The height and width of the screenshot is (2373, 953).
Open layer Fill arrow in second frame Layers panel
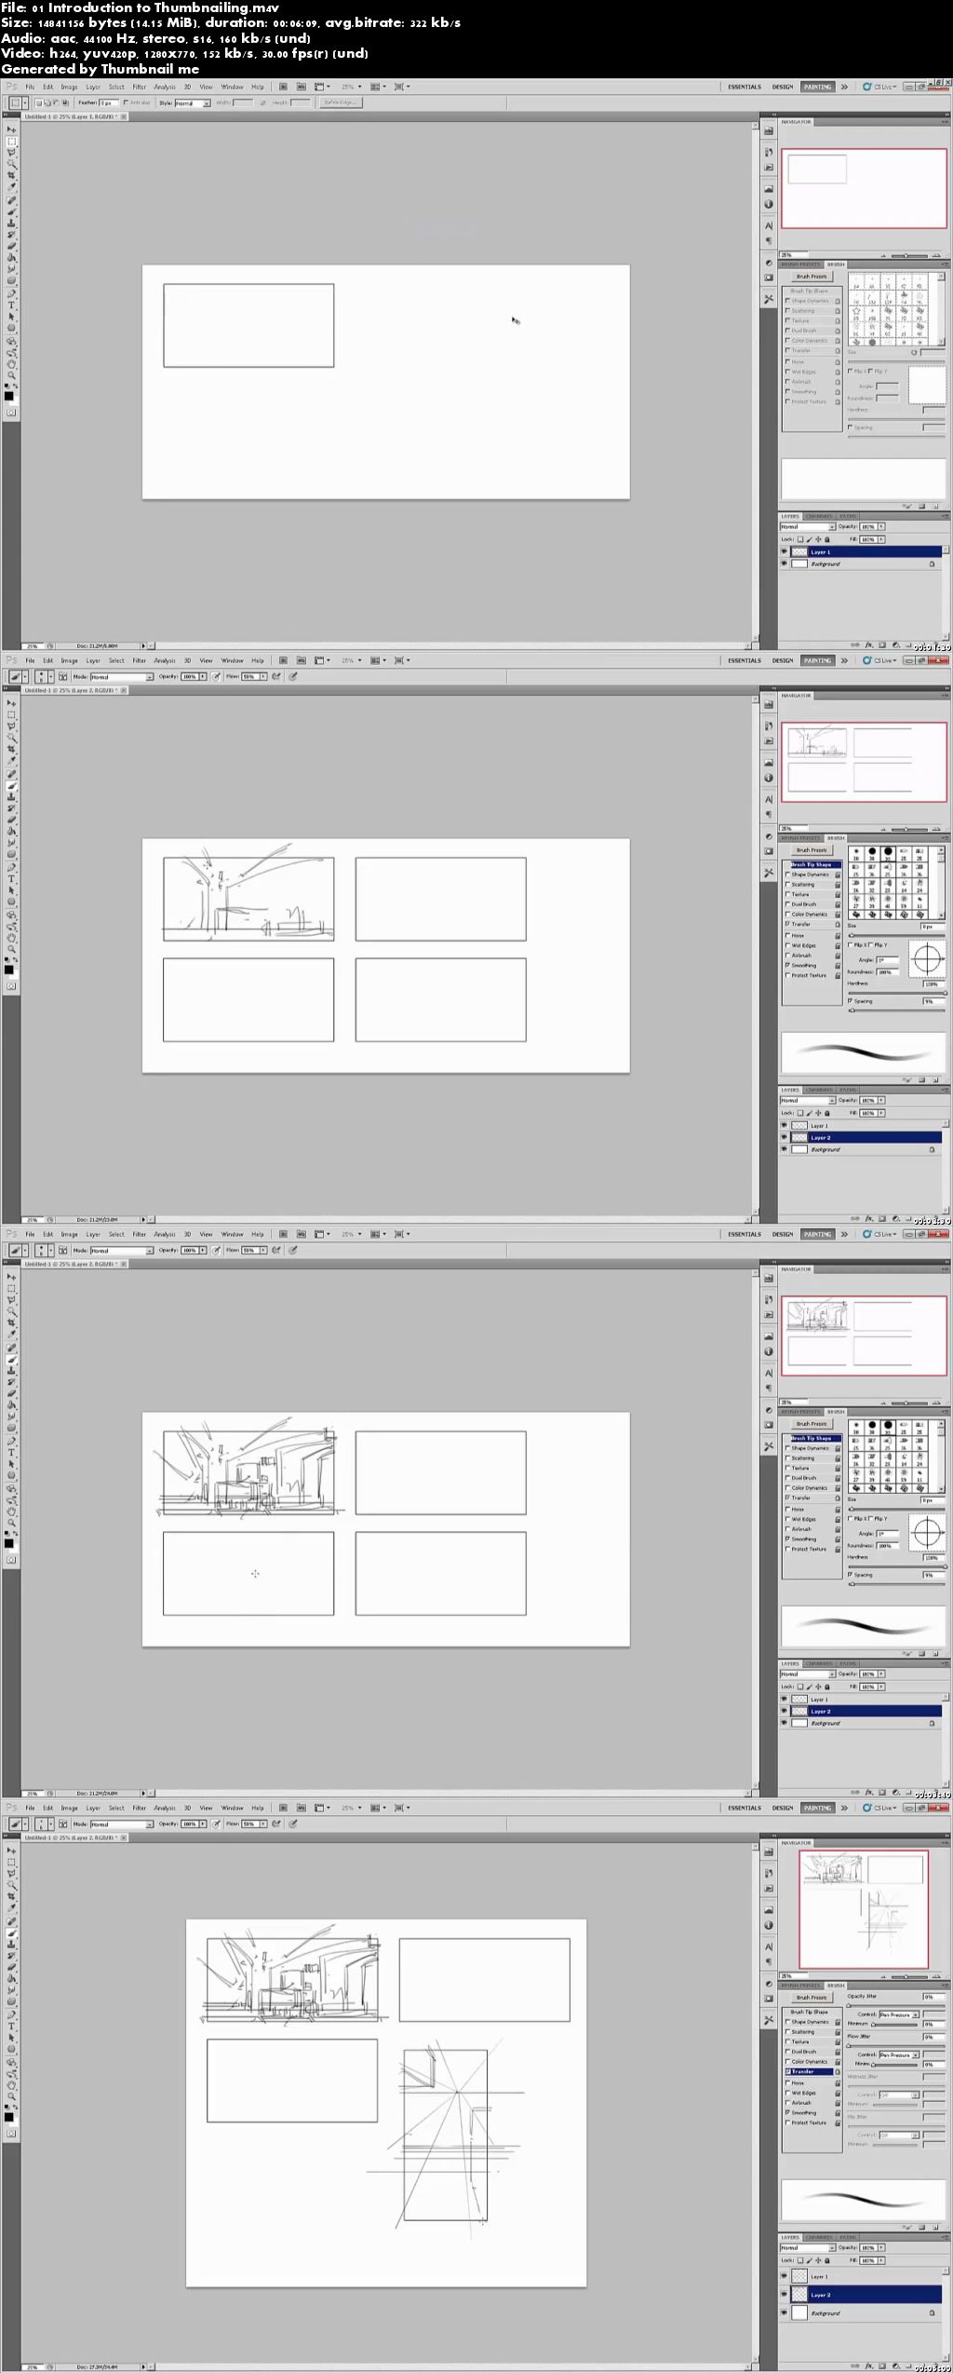click(x=881, y=1113)
